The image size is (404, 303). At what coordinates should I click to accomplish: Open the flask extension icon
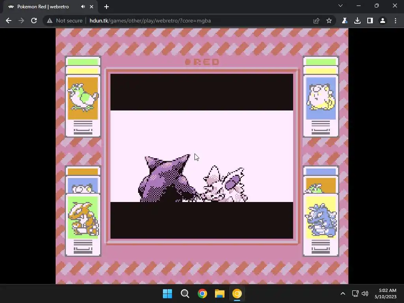click(x=344, y=21)
